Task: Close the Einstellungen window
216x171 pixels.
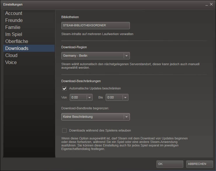Action: (x=211, y=4)
